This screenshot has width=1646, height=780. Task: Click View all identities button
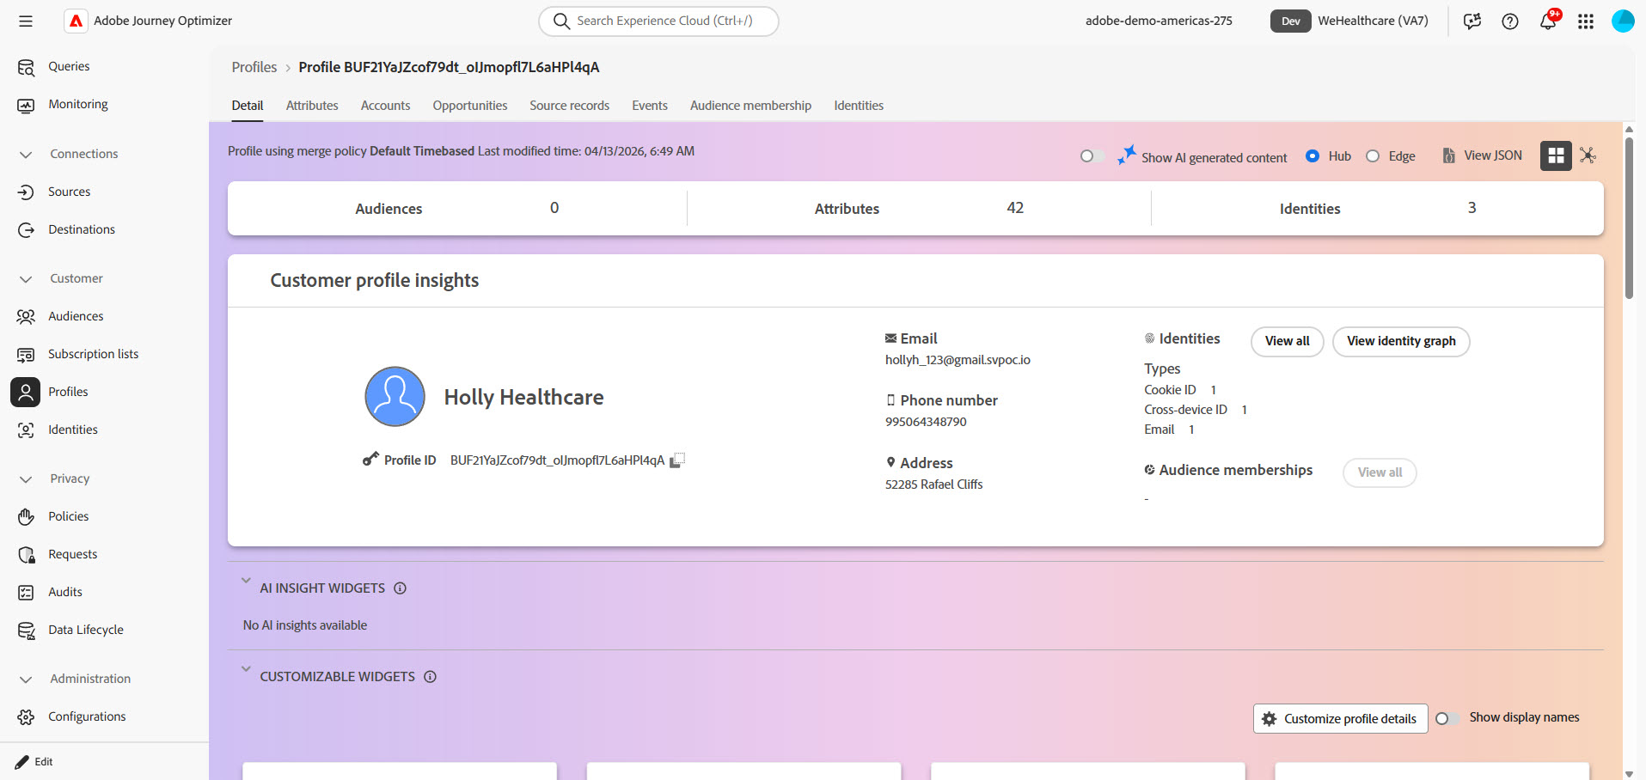(1287, 341)
